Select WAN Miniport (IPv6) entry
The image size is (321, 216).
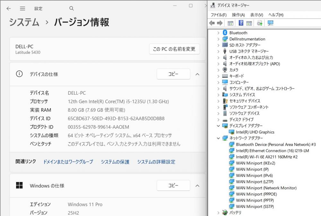point(254,176)
